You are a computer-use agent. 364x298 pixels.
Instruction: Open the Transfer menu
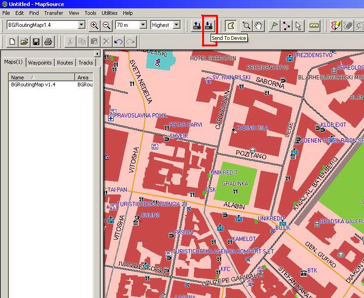coord(54,13)
